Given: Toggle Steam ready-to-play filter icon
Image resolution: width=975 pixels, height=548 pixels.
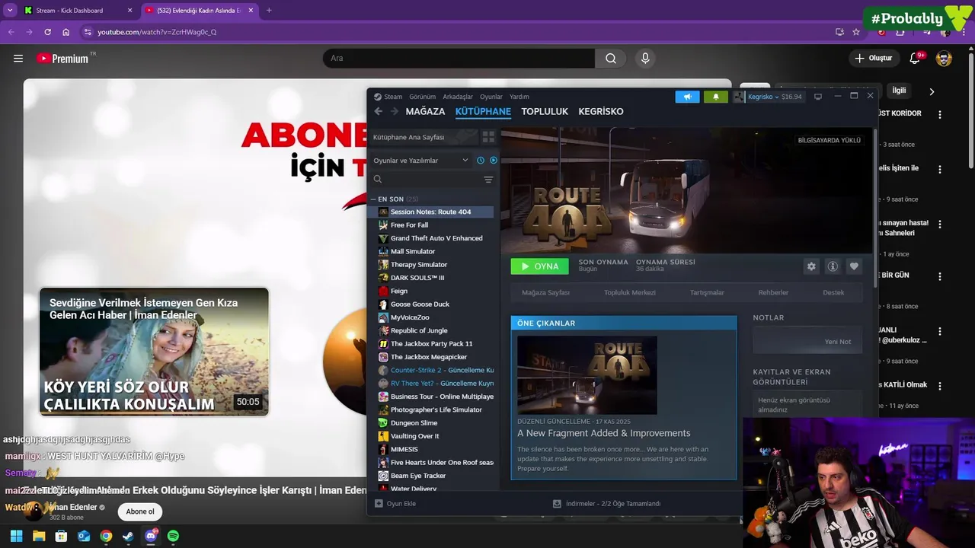Looking at the screenshot, I should coord(494,161).
